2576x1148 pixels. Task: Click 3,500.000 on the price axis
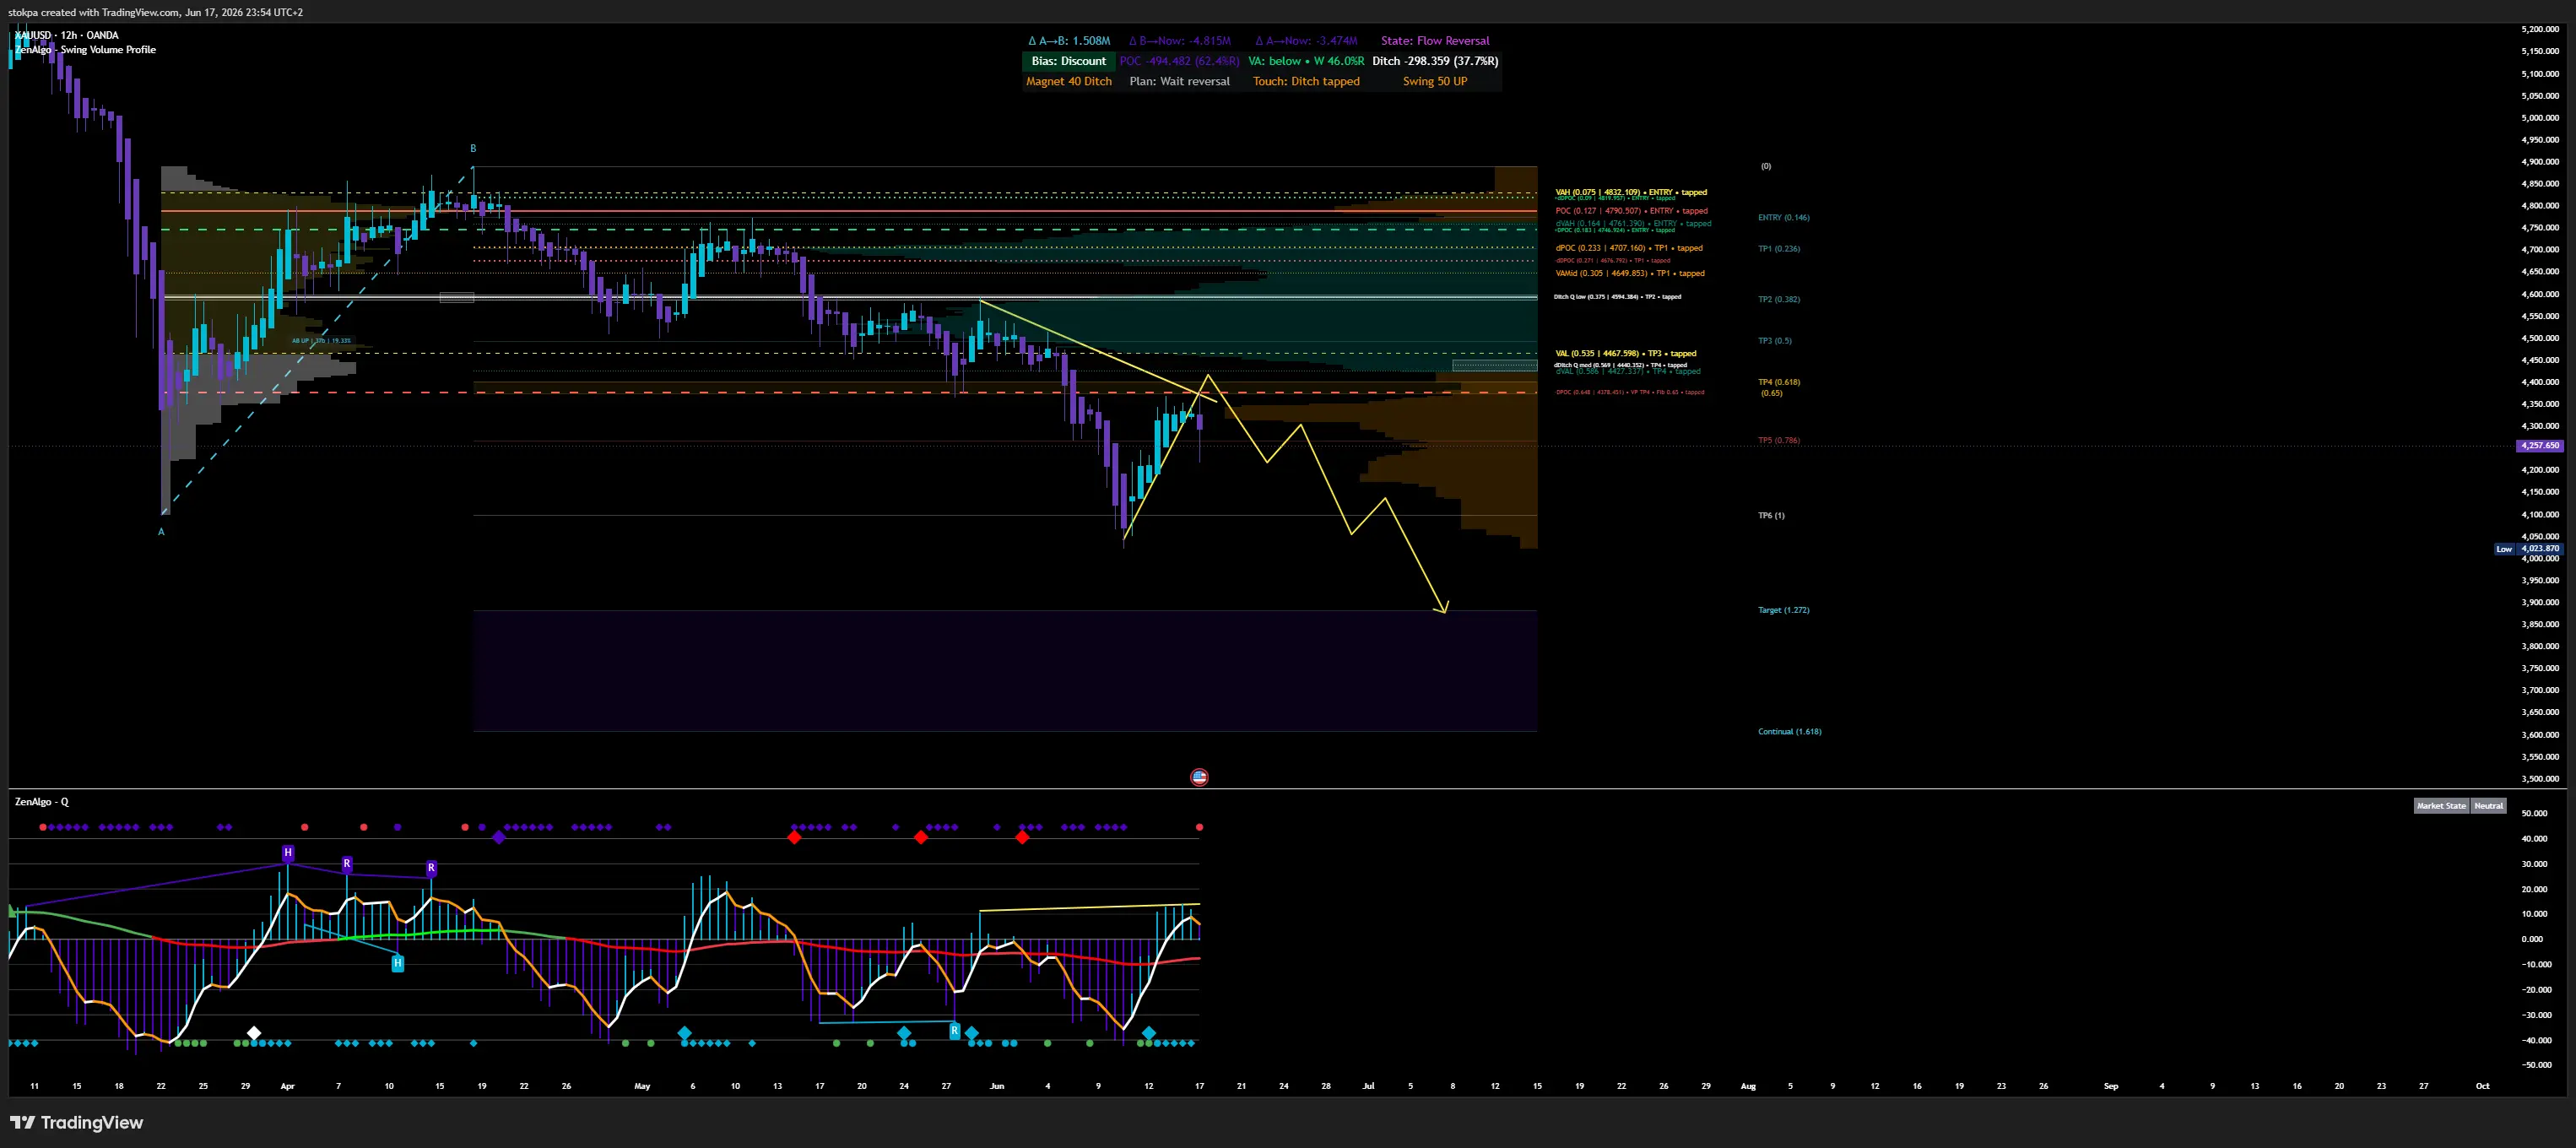tap(2540, 779)
